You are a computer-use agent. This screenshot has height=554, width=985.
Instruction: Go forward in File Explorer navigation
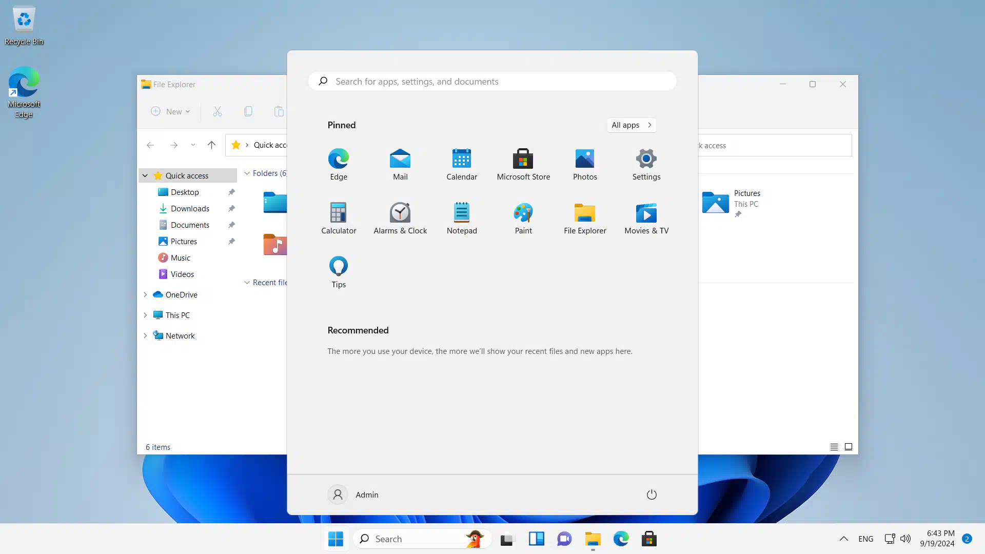pyautogui.click(x=174, y=145)
